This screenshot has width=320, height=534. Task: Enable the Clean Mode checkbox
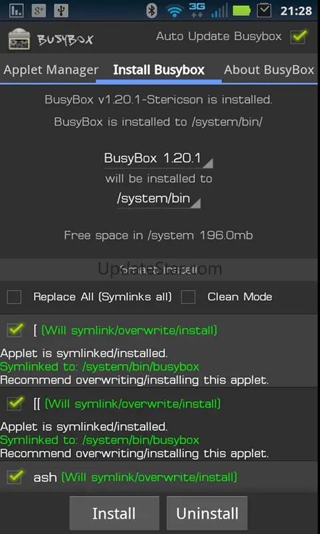[188, 297]
